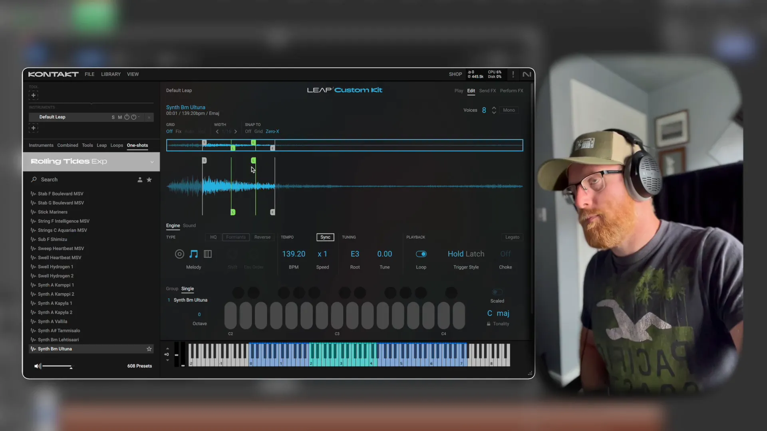Change Trigger Style to Latch
Viewport: 767px width, 431px height.
[x=475, y=254]
